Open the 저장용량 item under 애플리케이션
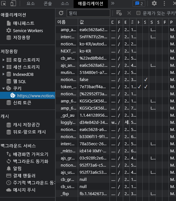 coord(21,38)
